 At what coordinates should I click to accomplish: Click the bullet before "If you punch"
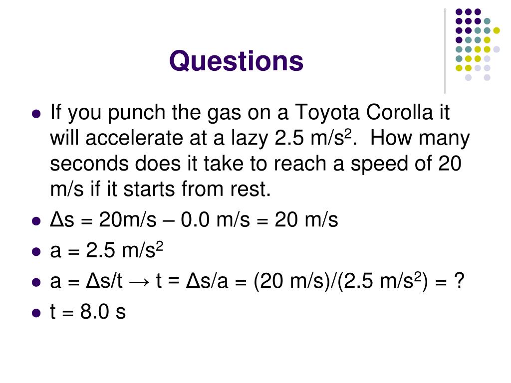(36, 114)
